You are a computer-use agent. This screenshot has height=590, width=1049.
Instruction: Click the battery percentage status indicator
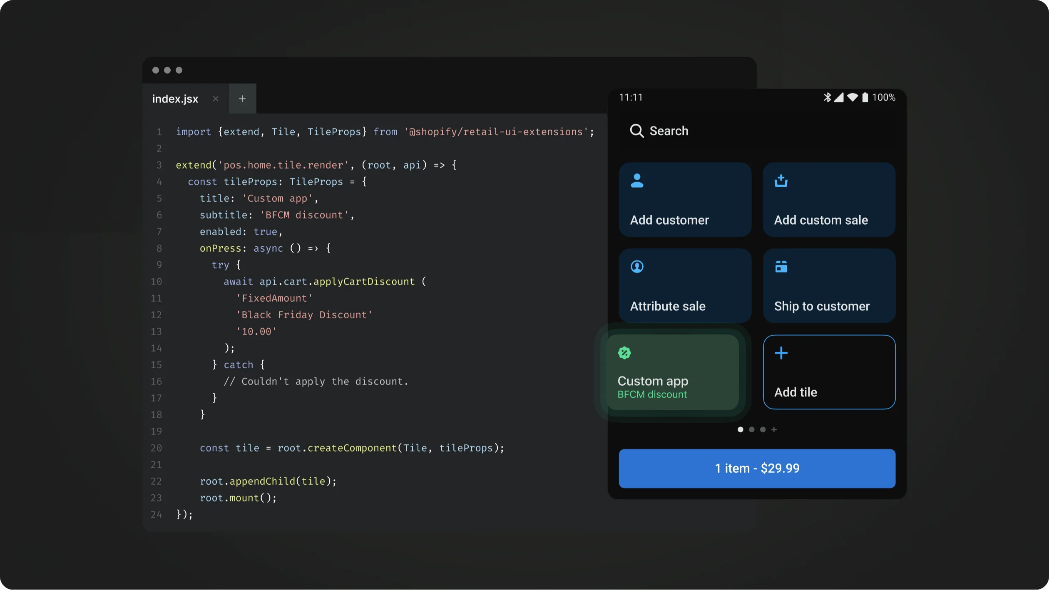pyautogui.click(x=882, y=97)
